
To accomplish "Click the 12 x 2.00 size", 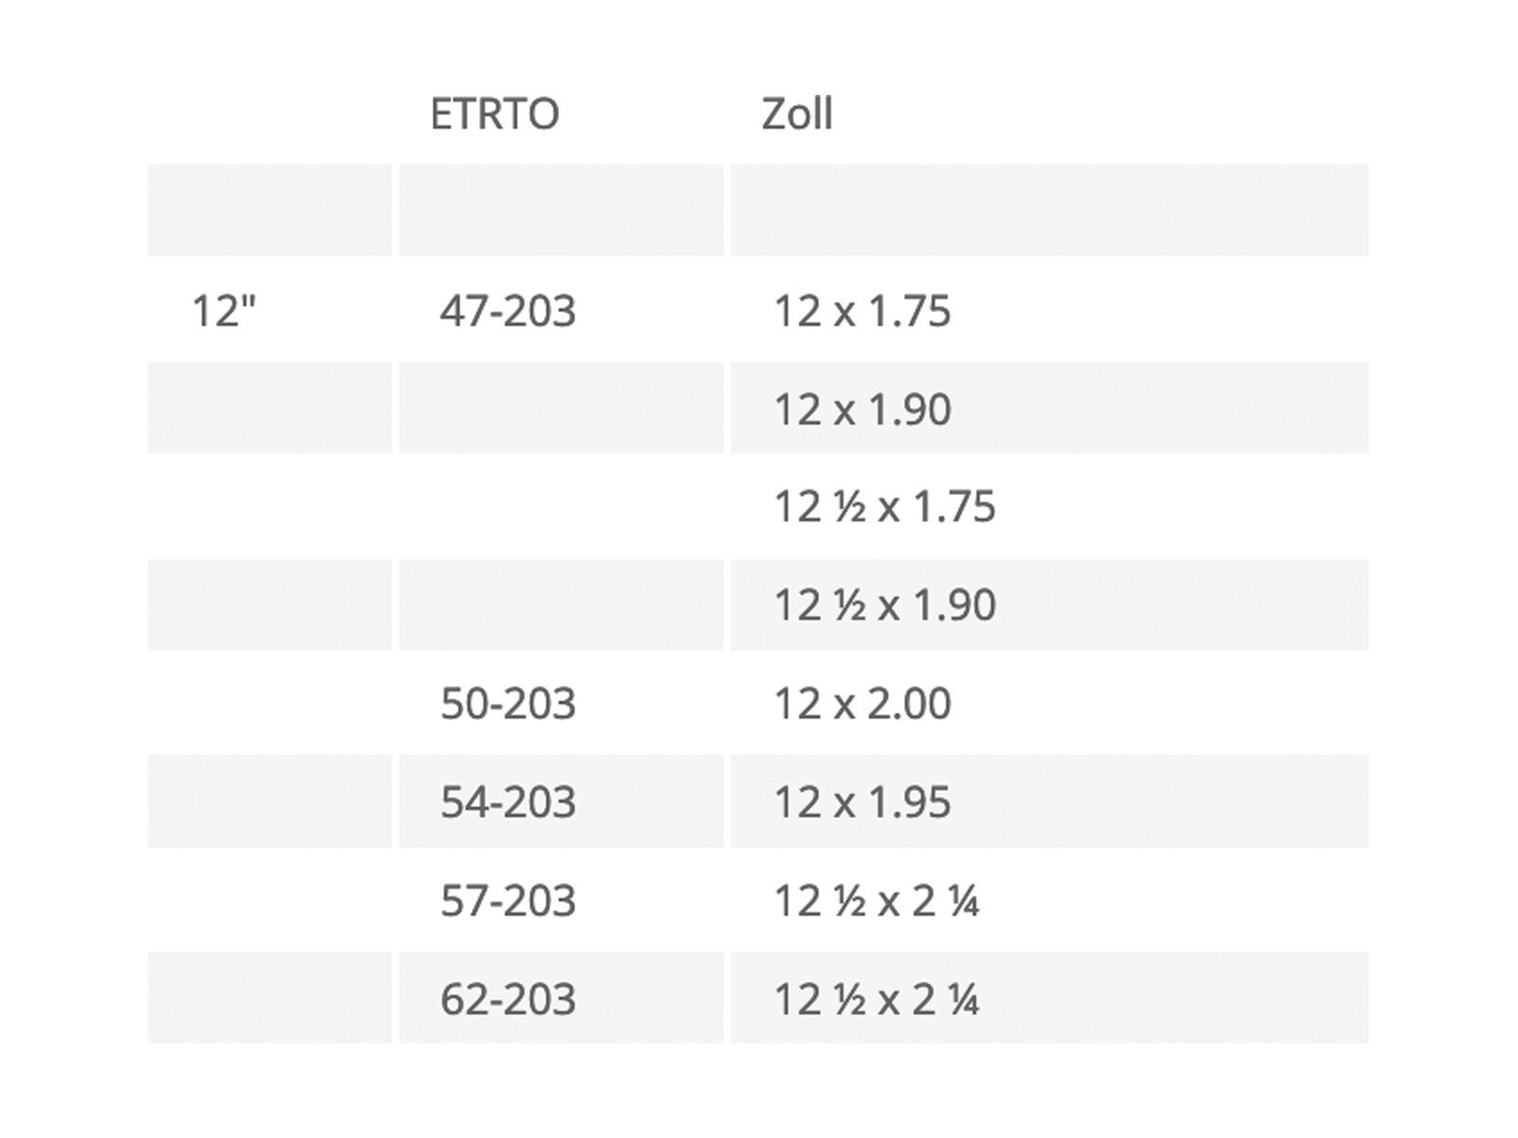I will (x=862, y=704).
